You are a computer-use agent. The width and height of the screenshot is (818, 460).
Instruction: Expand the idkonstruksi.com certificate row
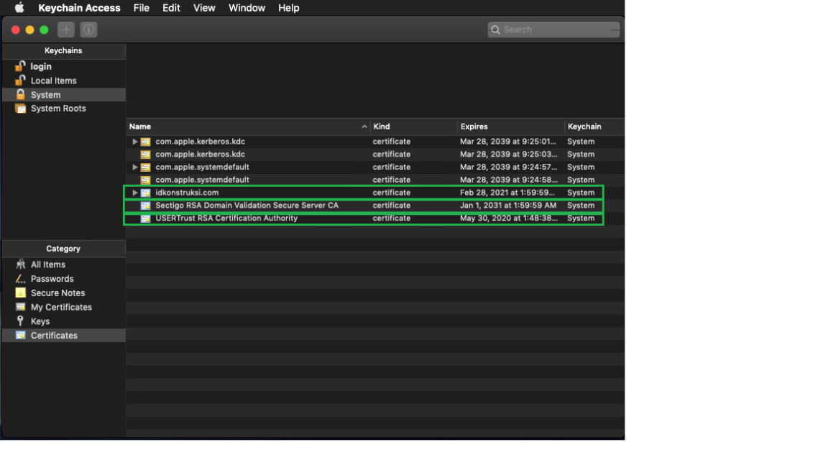(x=134, y=193)
